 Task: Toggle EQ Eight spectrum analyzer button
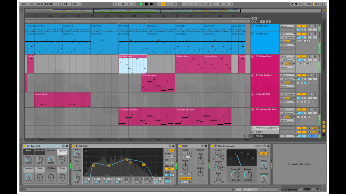point(172,150)
